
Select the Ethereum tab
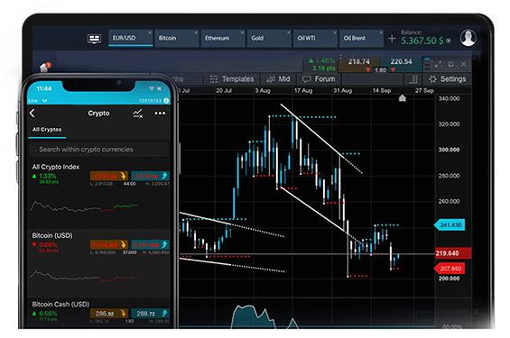pos(223,39)
